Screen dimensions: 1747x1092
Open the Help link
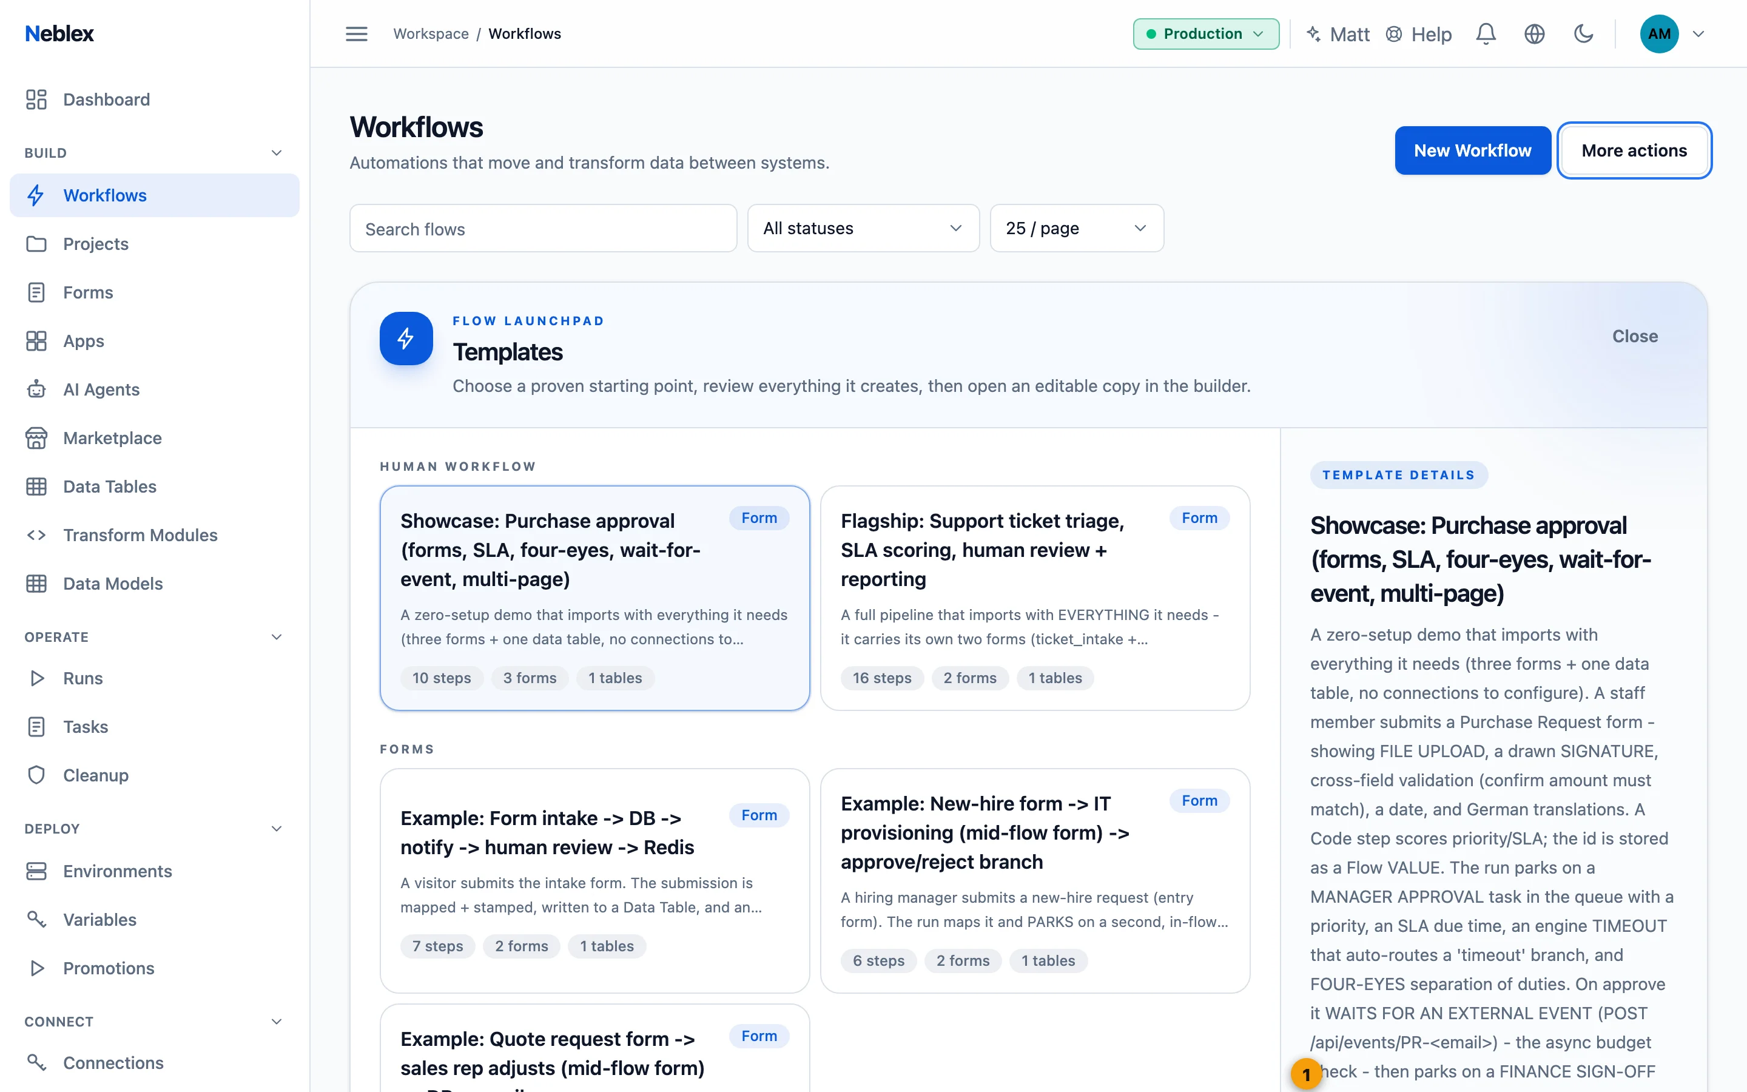click(1419, 34)
